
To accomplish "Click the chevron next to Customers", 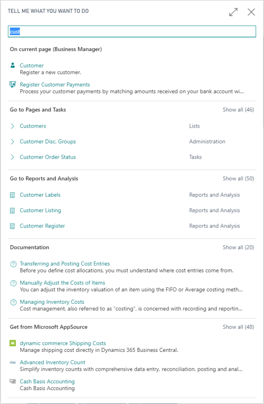I will [13, 126].
